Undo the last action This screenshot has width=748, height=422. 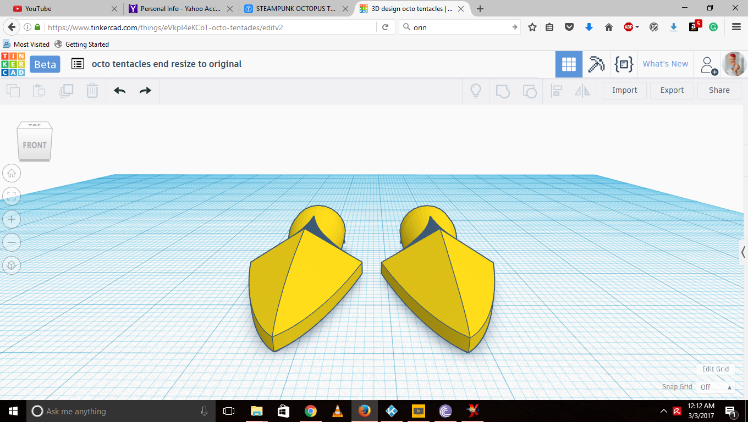[119, 91]
